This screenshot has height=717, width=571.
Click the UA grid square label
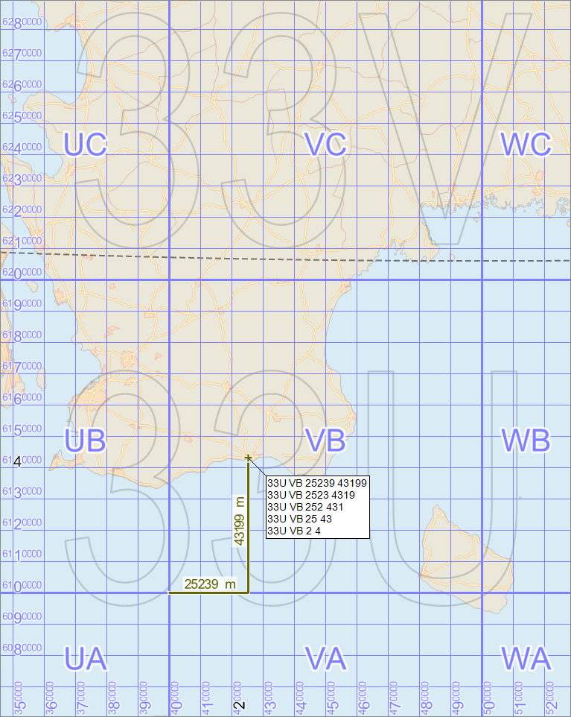(86, 659)
